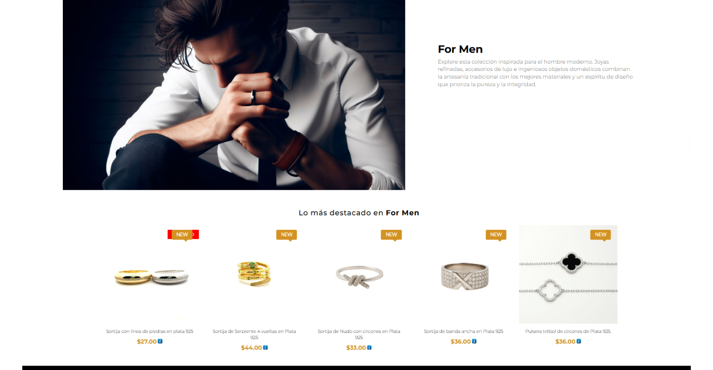Open wide band silver ring image
Viewport: 713px width, 370px height.
[x=463, y=275]
